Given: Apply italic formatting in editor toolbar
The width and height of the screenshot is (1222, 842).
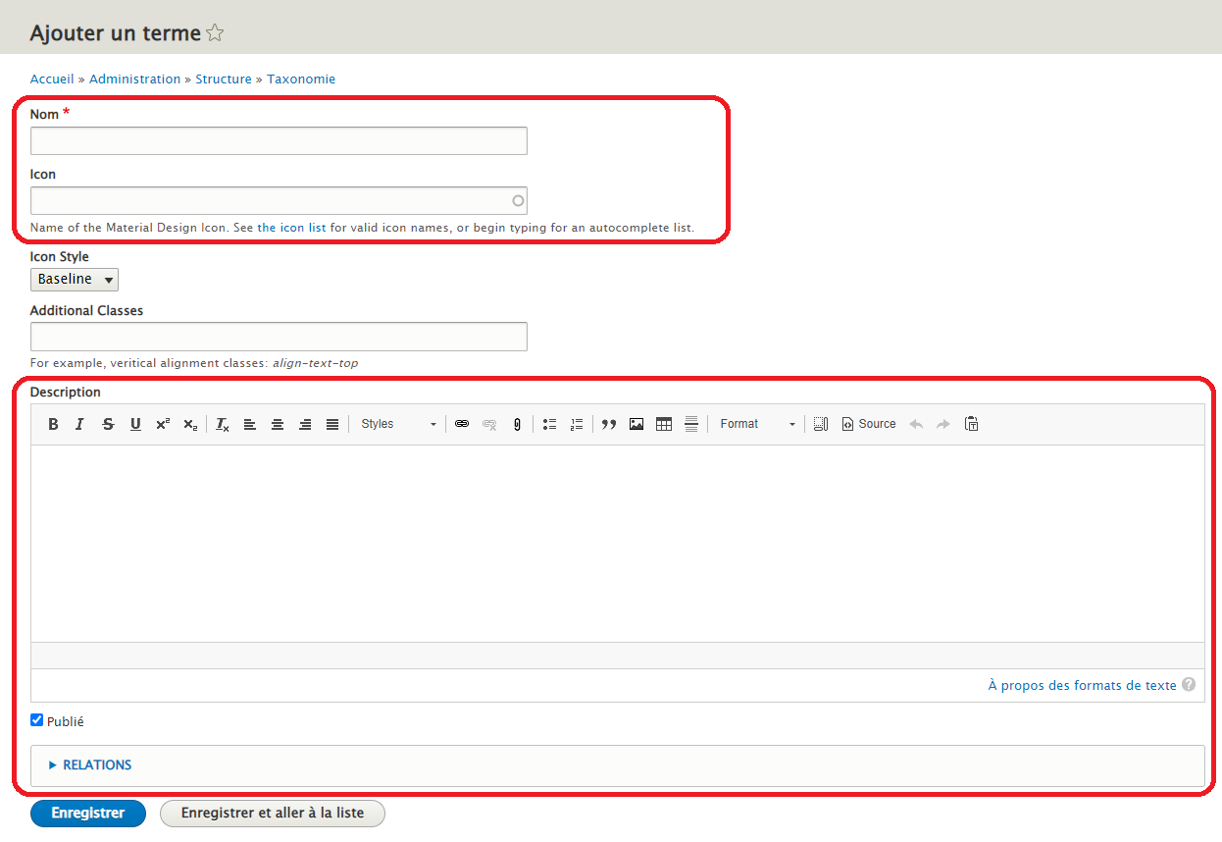Looking at the screenshot, I should pyautogui.click(x=80, y=424).
